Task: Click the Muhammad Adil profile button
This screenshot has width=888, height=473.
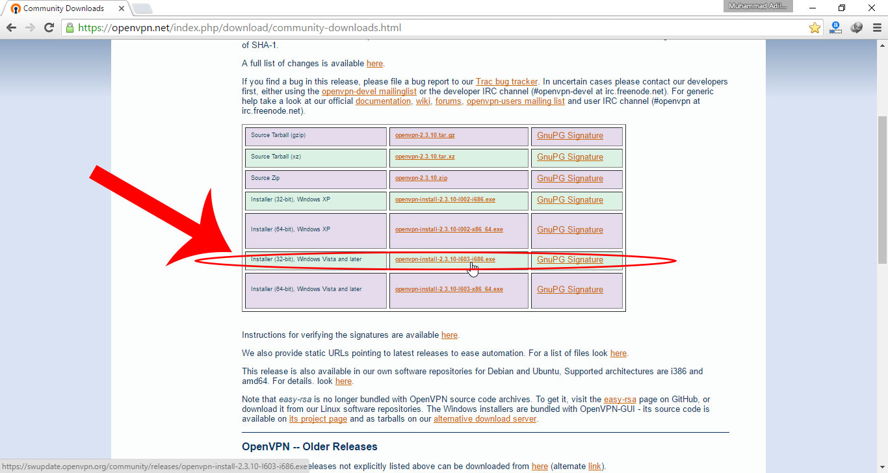Action: (759, 6)
